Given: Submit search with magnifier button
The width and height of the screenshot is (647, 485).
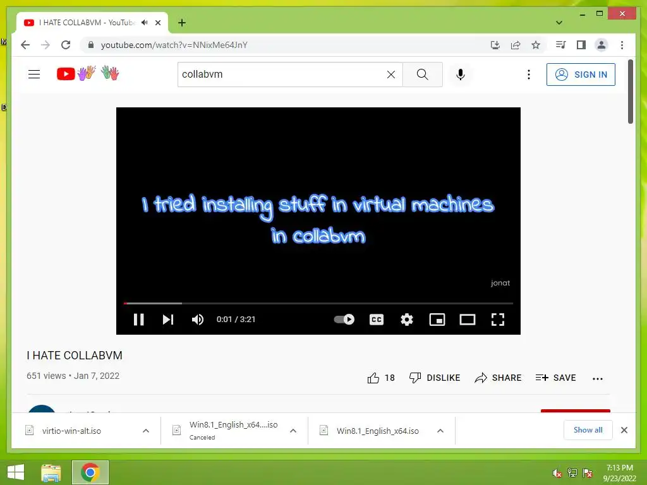Looking at the screenshot, I should 423,75.
